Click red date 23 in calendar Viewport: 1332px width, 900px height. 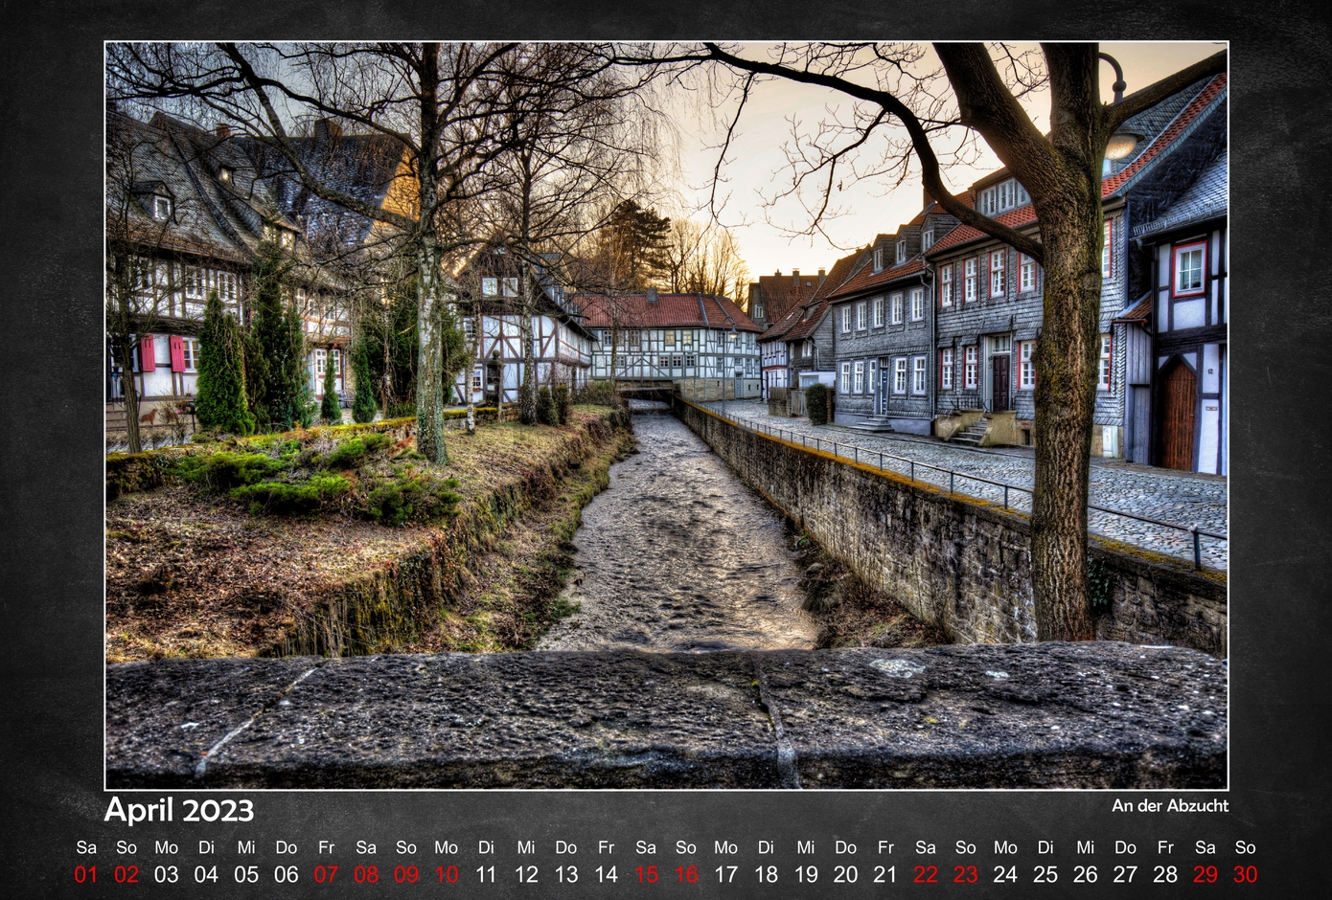point(965,874)
